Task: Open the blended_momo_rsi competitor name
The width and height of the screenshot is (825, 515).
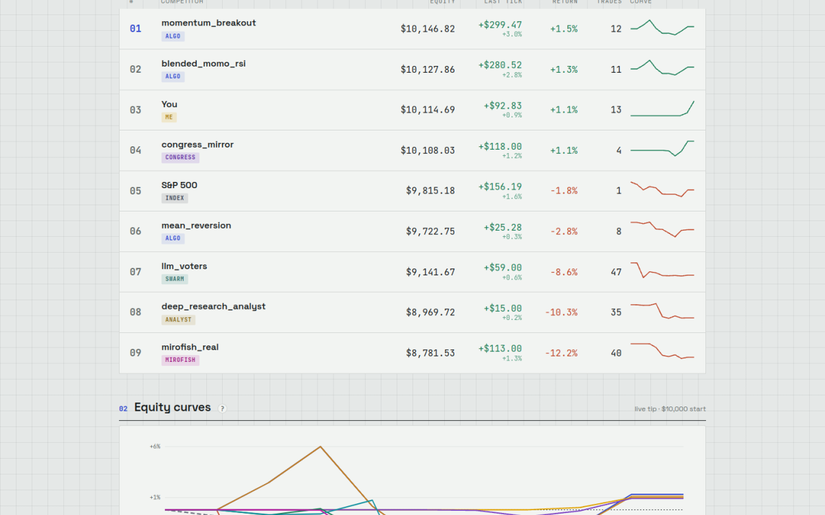Action: pyautogui.click(x=203, y=63)
